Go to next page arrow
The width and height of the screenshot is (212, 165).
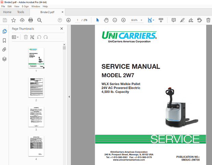click(68, 20)
